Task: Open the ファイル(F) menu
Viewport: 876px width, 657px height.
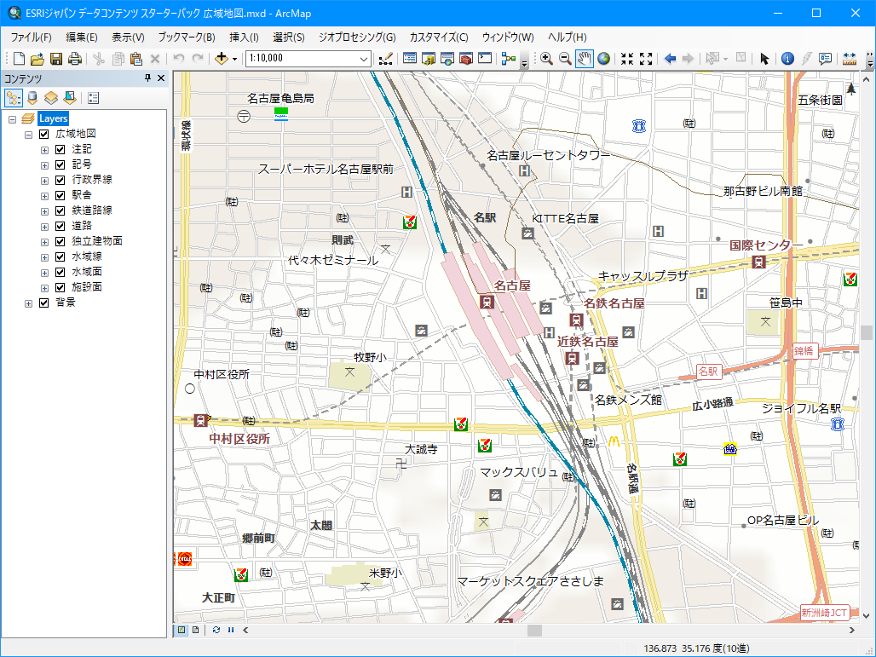Action: click(x=32, y=37)
